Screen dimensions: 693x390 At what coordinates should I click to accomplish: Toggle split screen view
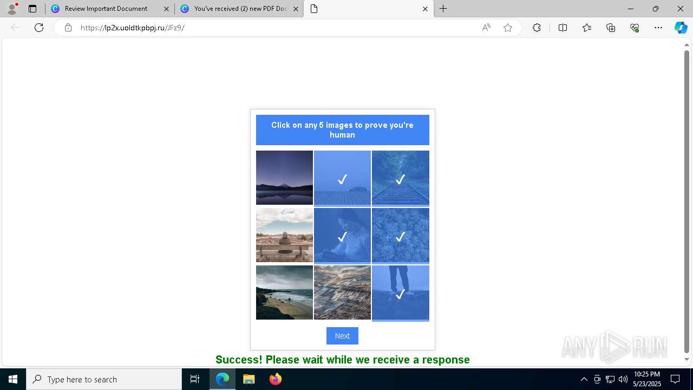[x=563, y=28]
